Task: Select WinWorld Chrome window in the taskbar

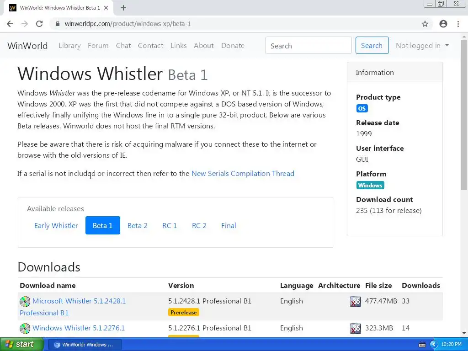Action: tap(85, 345)
